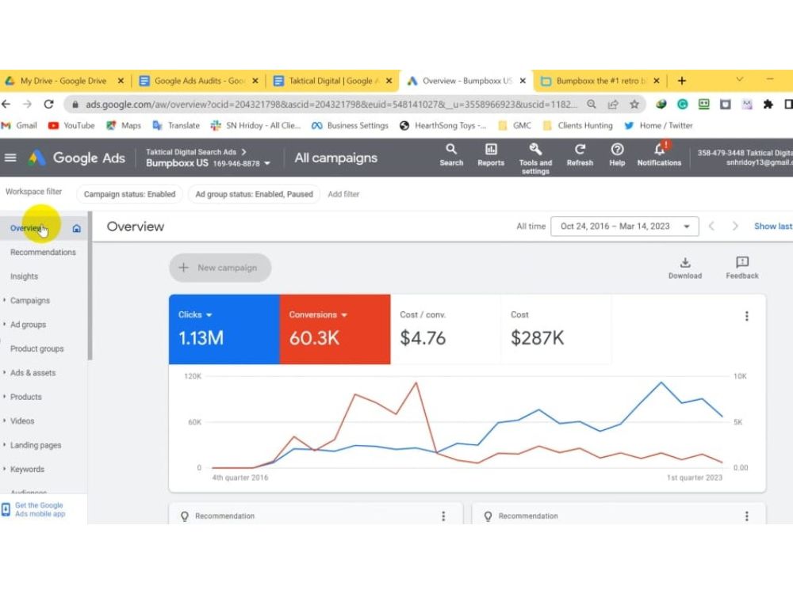This screenshot has width=793, height=594.
Task: Click Show last link
Action: tap(772, 227)
